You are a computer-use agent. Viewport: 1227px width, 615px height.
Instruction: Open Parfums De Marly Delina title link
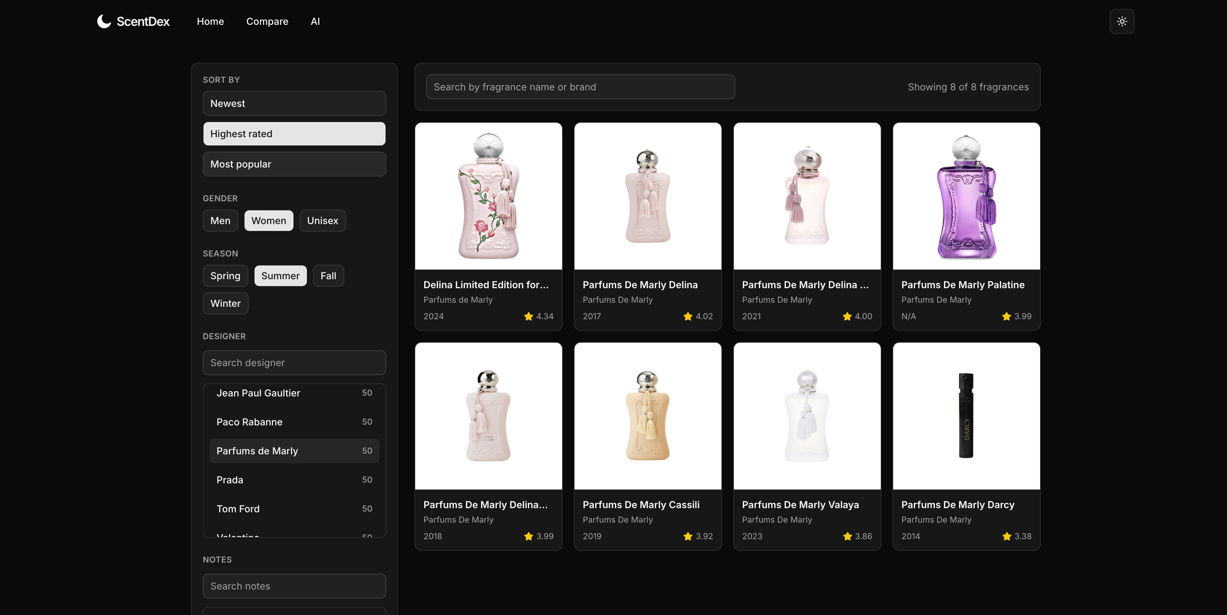(x=640, y=285)
